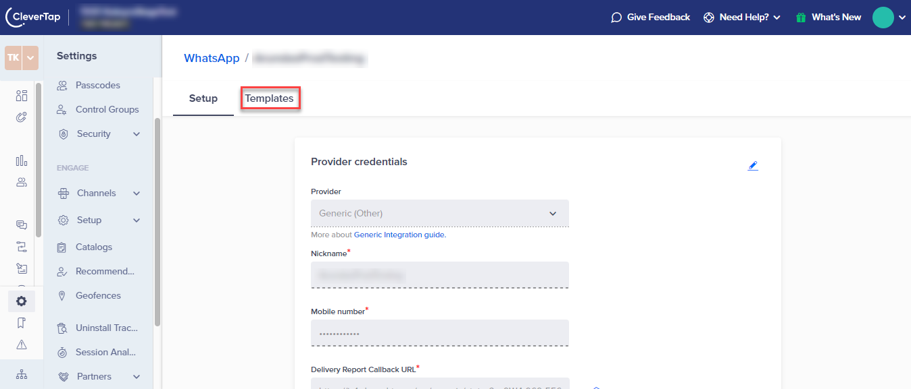The image size is (911, 389).
Task: Click the Control Groups icon
Action: 62,110
